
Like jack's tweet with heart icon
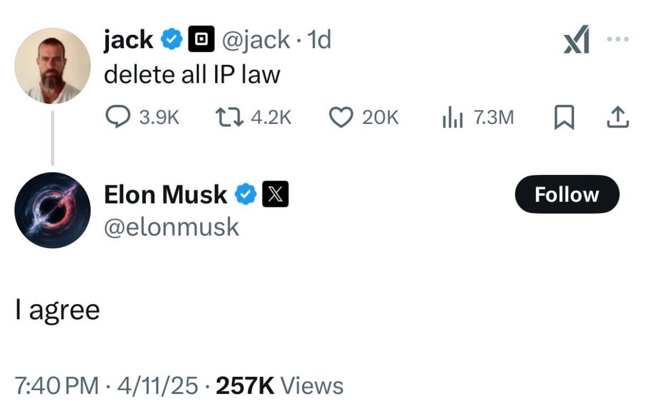tap(341, 117)
